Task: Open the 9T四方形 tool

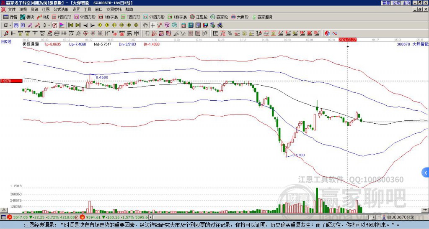Action: click(154, 17)
